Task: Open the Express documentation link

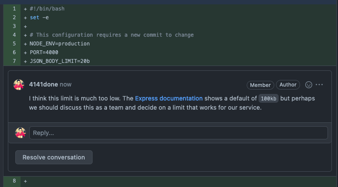Action: click(169, 98)
